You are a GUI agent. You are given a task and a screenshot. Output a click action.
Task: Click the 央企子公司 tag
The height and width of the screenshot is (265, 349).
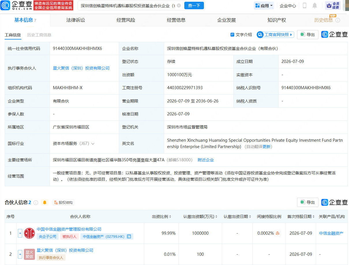48,236
